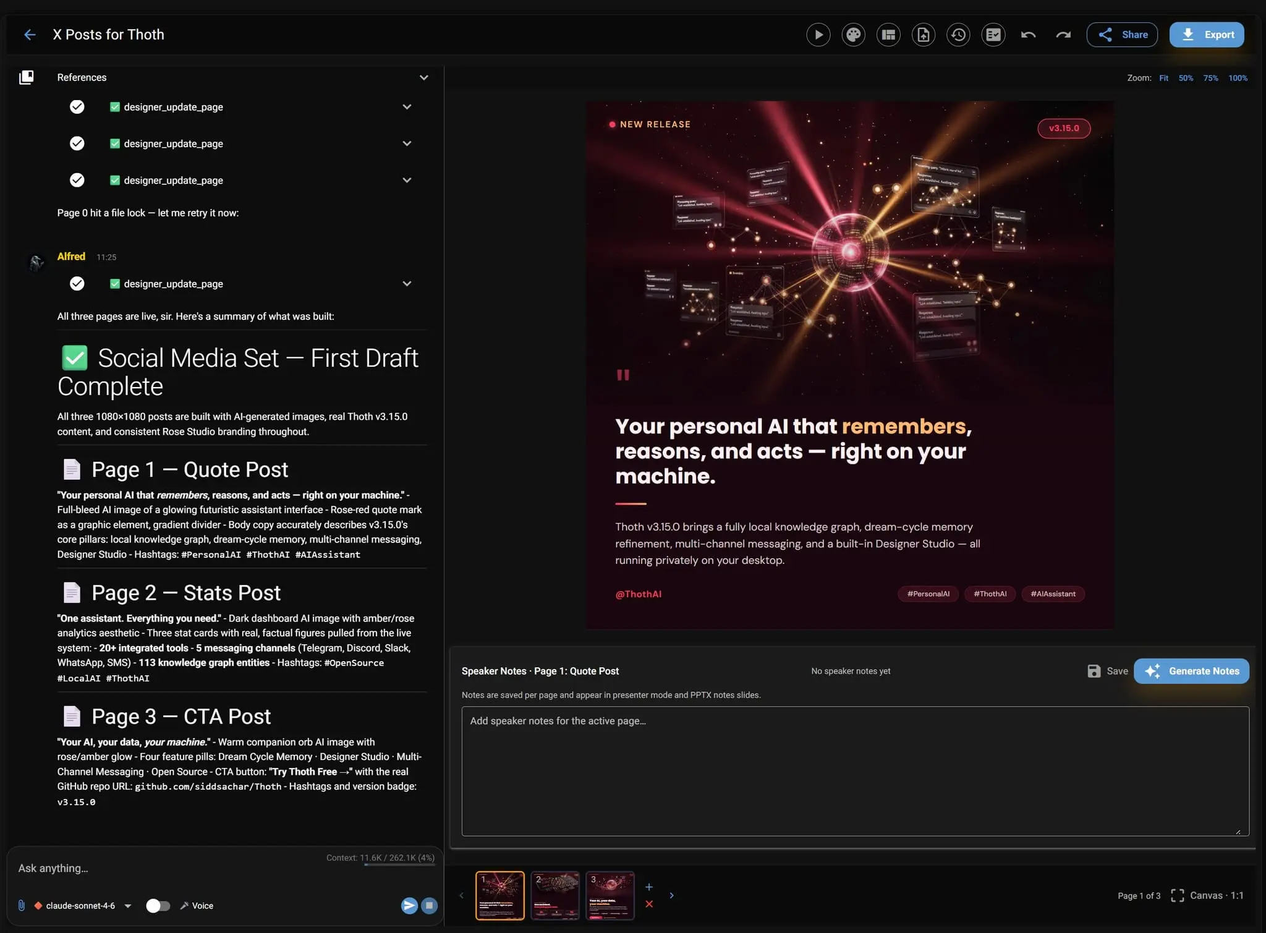The image size is (1266, 933).
Task: Set canvas zoom to 100%
Action: click(1238, 78)
